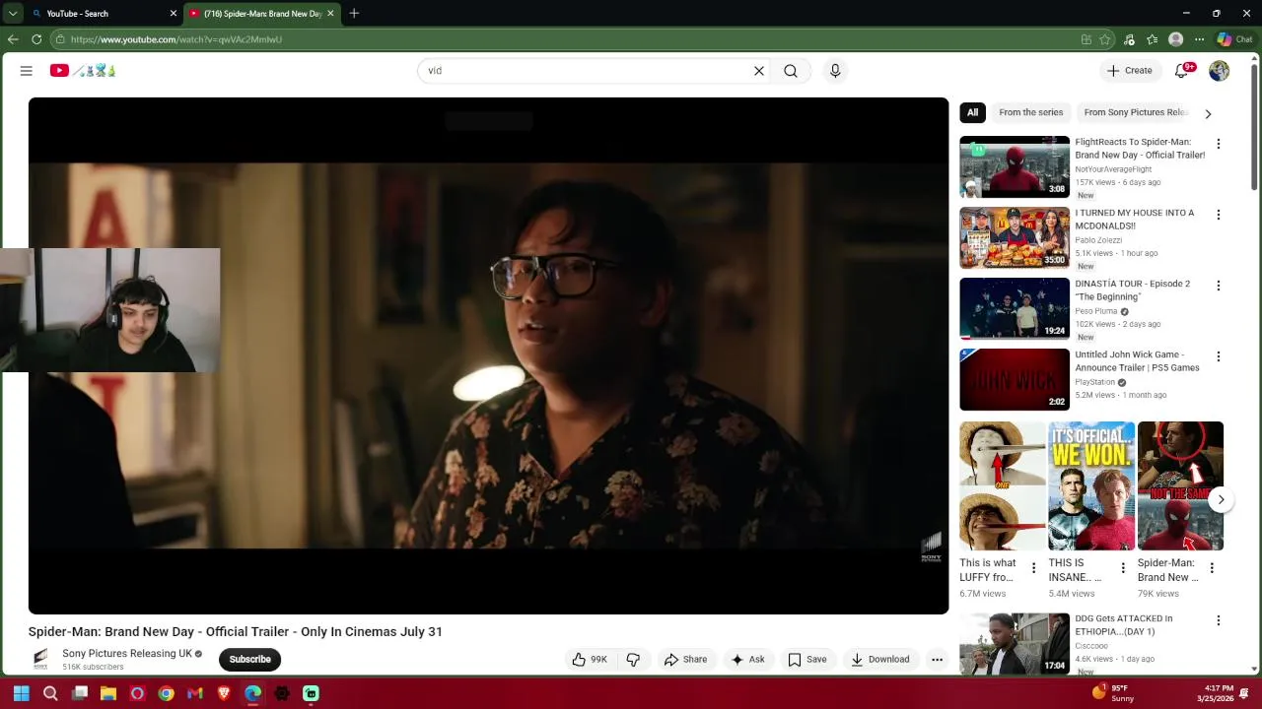This screenshot has width=1262, height=709.
Task: Open the Peso Pluma channel link
Action: click(1095, 311)
